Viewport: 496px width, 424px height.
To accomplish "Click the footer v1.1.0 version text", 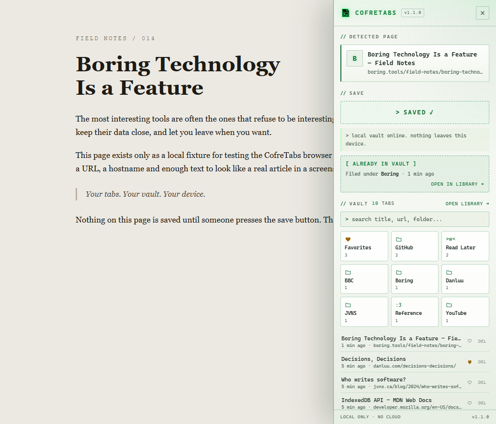I will (x=481, y=417).
